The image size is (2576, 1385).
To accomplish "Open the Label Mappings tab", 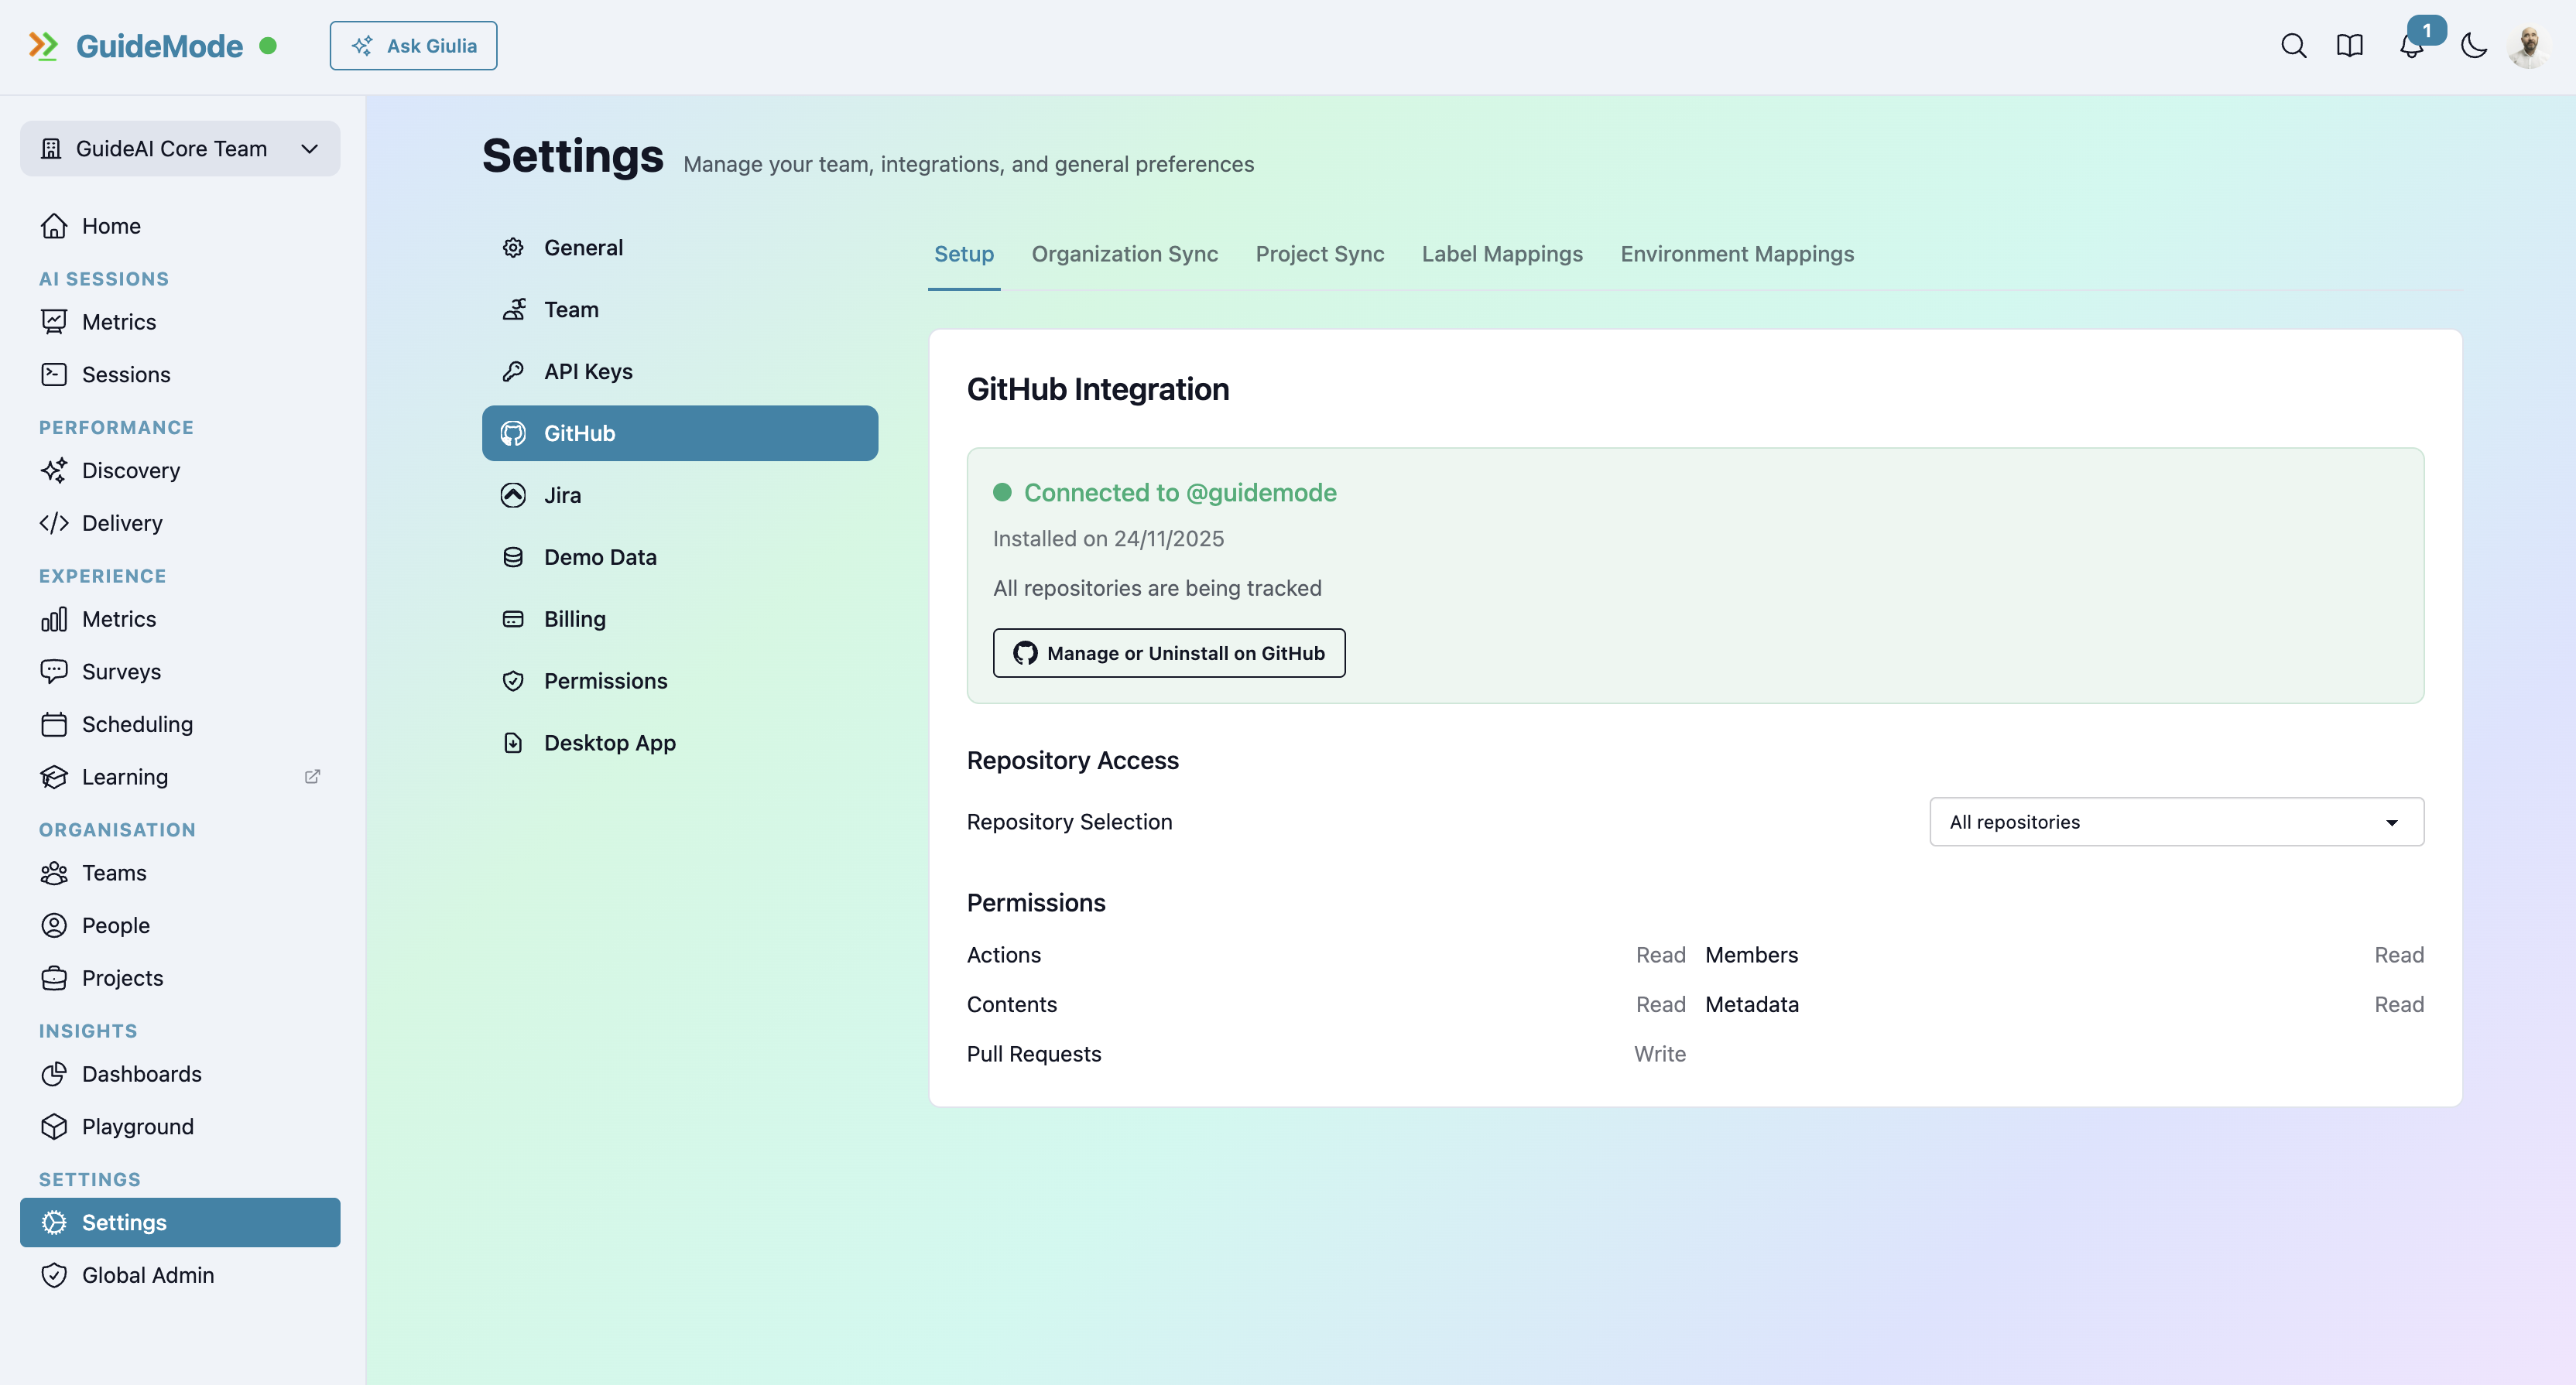I will pyautogui.click(x=1502, y=254).
